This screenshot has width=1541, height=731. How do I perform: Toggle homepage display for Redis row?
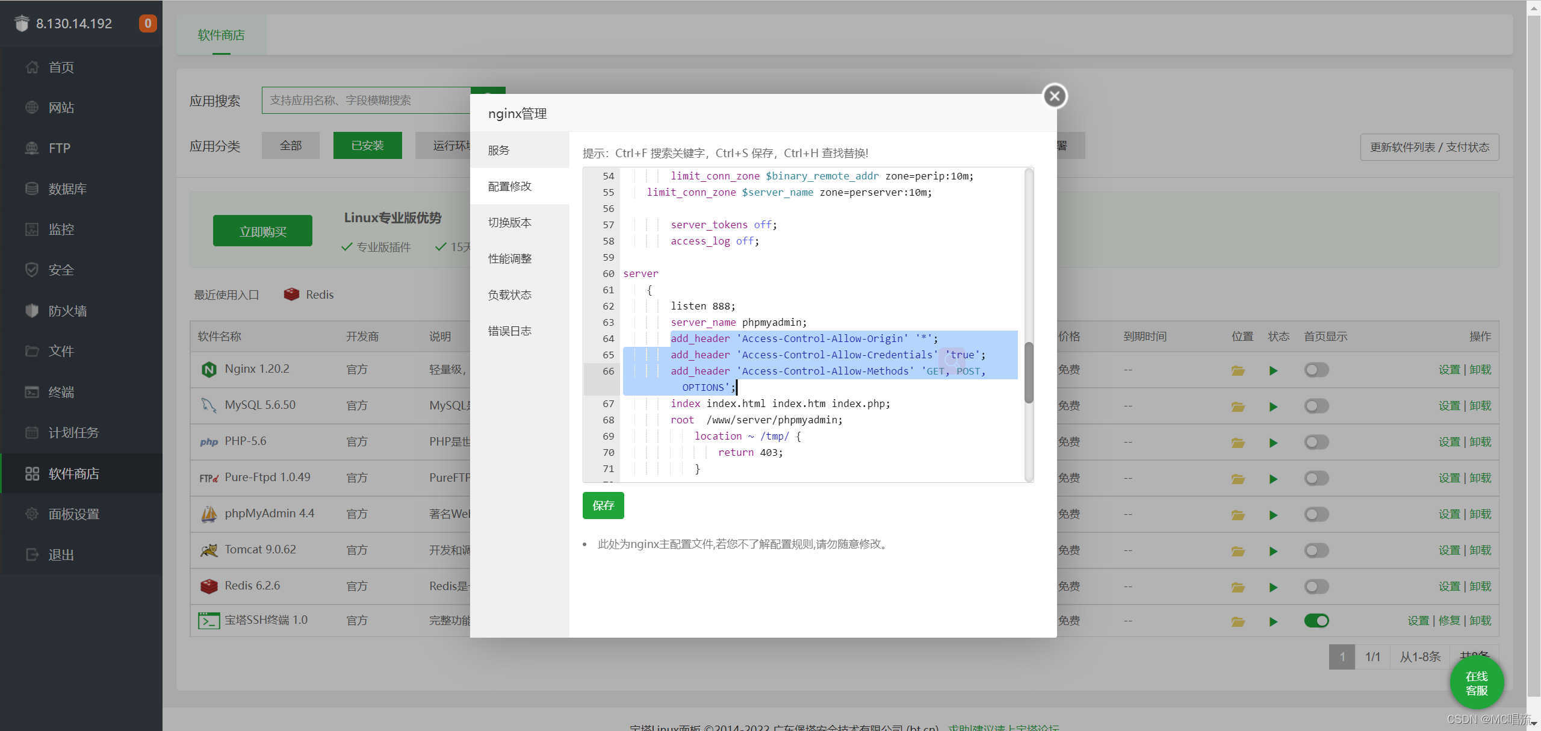pos(1316,586)
